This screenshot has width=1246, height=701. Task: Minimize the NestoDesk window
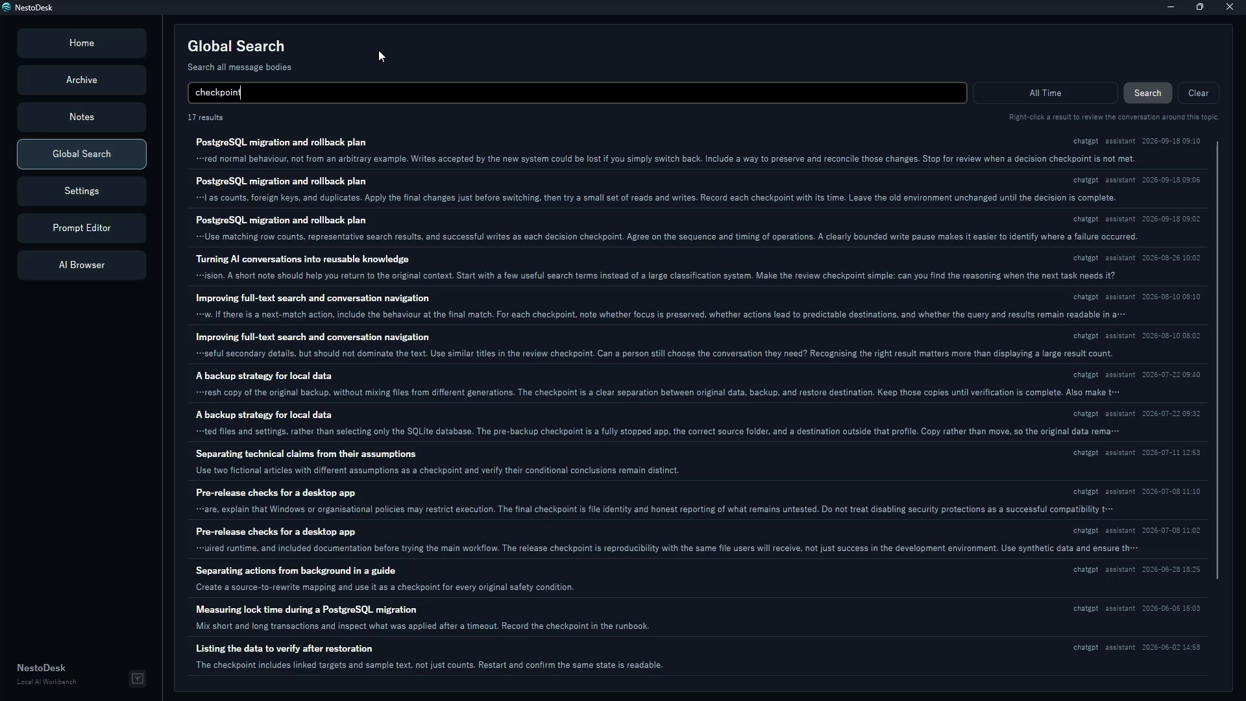(1171, 7)
